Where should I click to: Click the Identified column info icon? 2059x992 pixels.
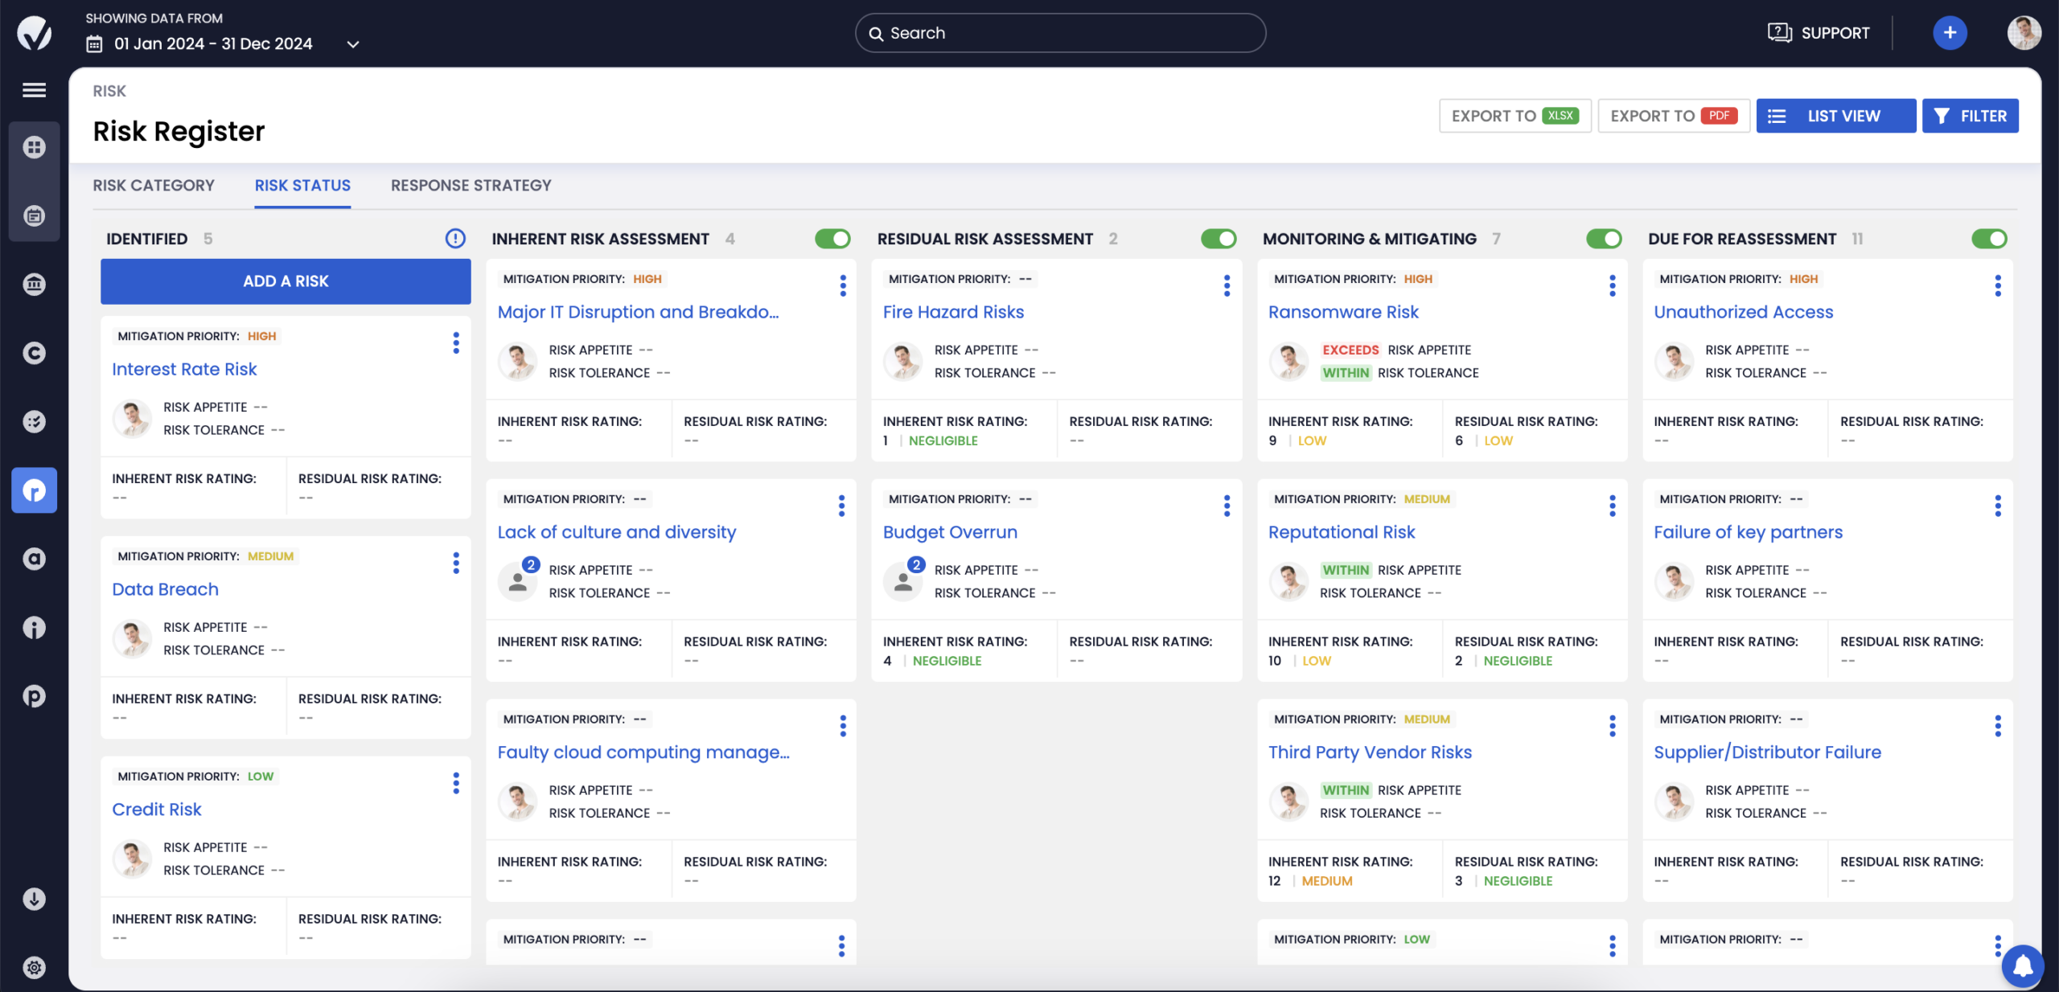click(455, 239)
